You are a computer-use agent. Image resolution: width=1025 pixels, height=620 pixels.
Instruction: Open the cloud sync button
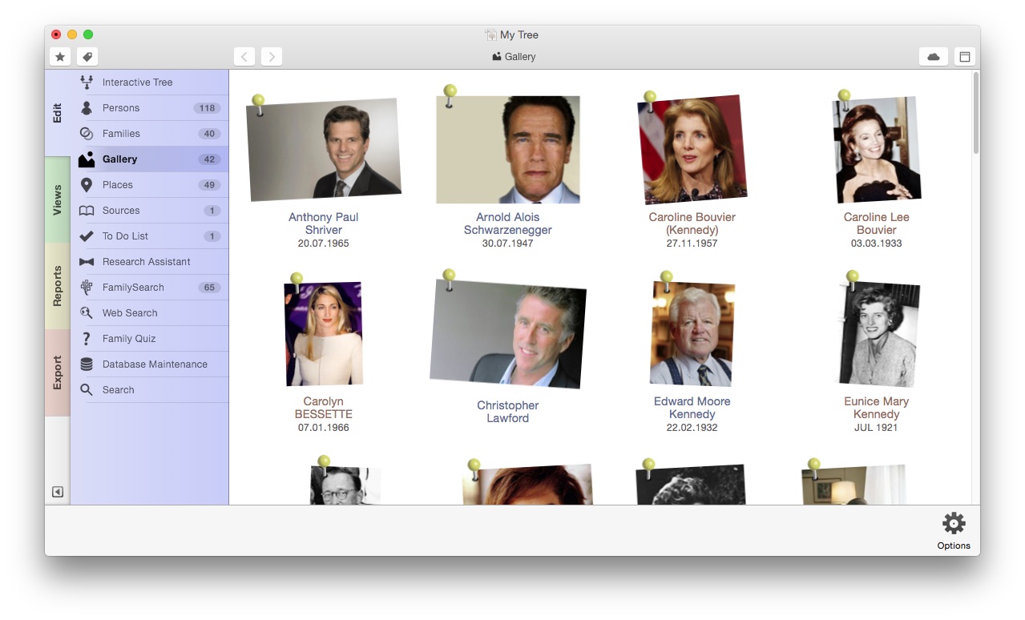click(x=934, y=57)
